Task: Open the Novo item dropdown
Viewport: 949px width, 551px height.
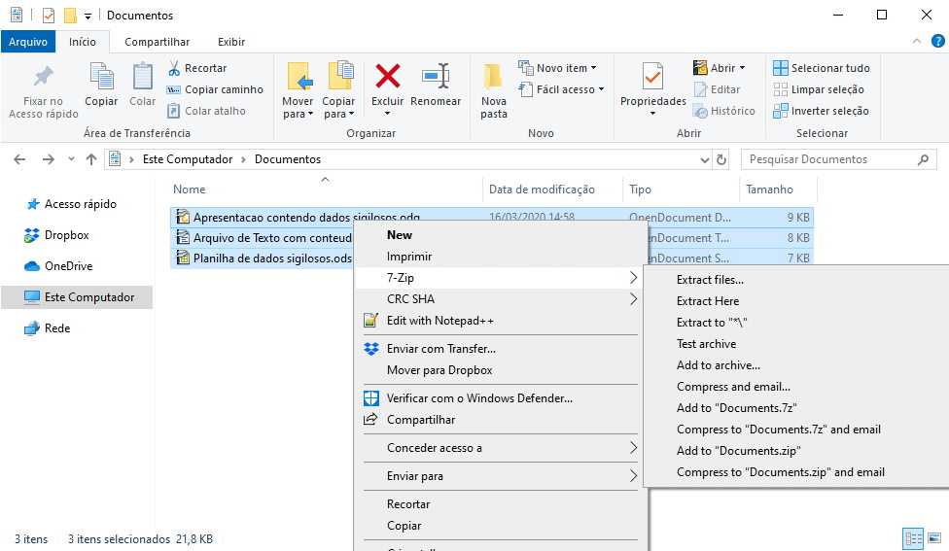Action: [557, 68]
